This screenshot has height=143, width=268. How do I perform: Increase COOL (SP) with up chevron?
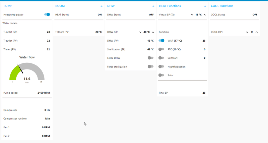(x=257, y=32)
